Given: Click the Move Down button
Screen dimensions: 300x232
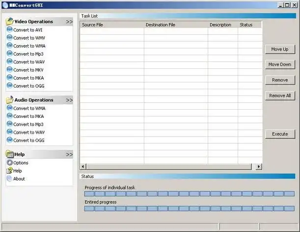Looking at the screenshot, I should click(x=280, y=64).
